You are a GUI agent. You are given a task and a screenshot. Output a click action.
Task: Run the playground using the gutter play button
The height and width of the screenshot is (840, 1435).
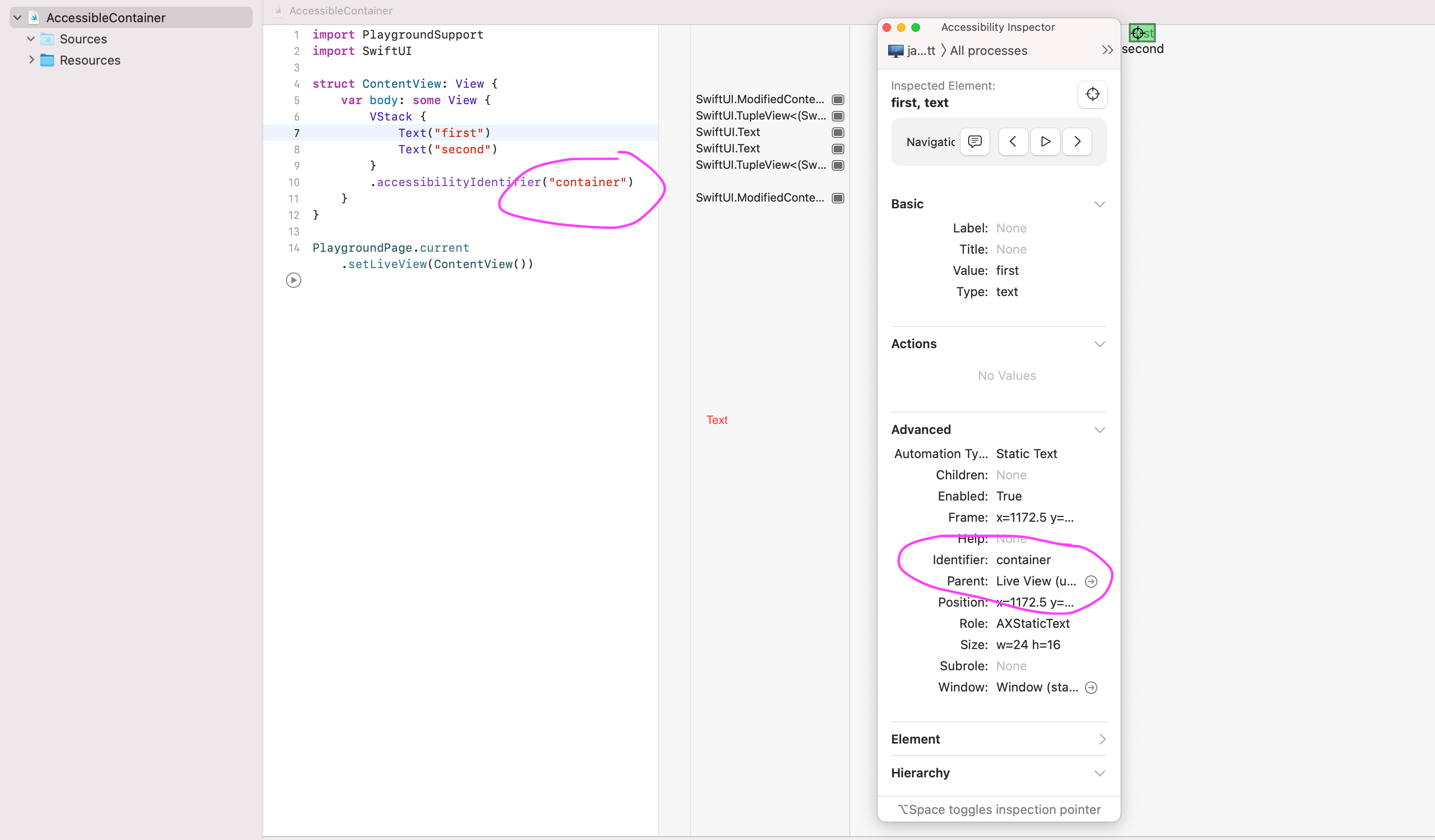293,280
